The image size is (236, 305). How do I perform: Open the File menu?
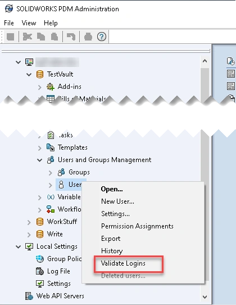pos(9,23)
